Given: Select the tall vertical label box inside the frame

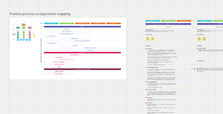Looking at the screenshot, I should (x=41, y=50).
